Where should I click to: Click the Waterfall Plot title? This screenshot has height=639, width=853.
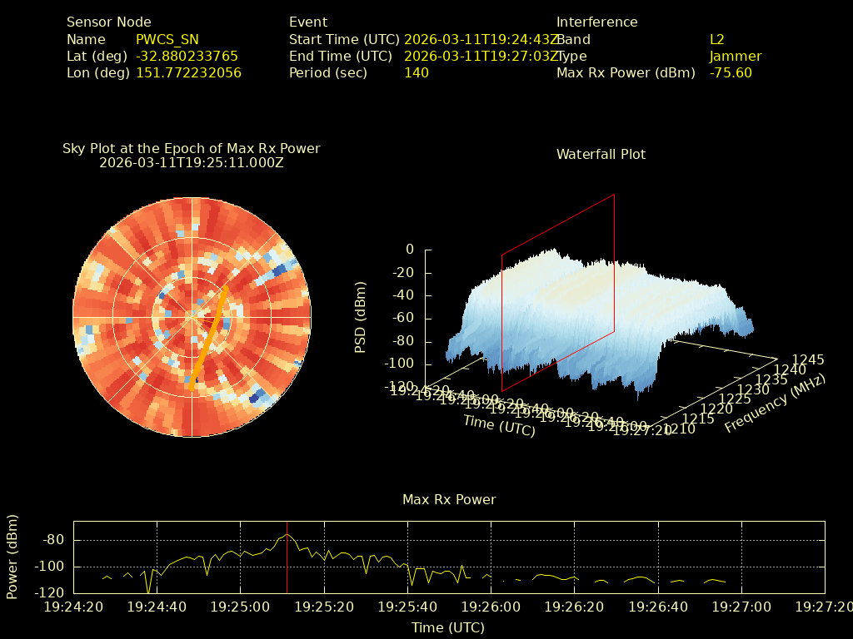[601, 154]
